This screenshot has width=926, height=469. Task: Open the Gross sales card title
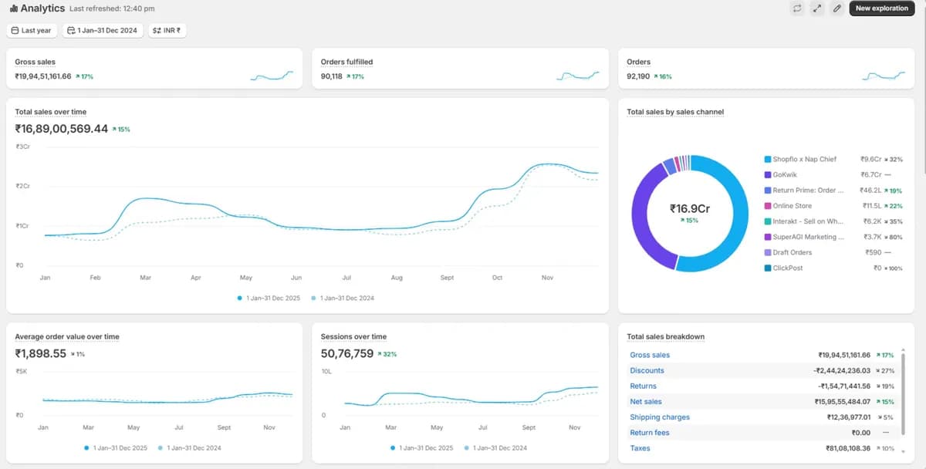tap(35, 62)
